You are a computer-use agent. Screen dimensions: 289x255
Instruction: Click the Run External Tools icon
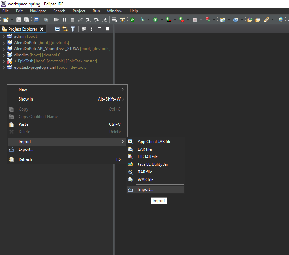point(182,20)
